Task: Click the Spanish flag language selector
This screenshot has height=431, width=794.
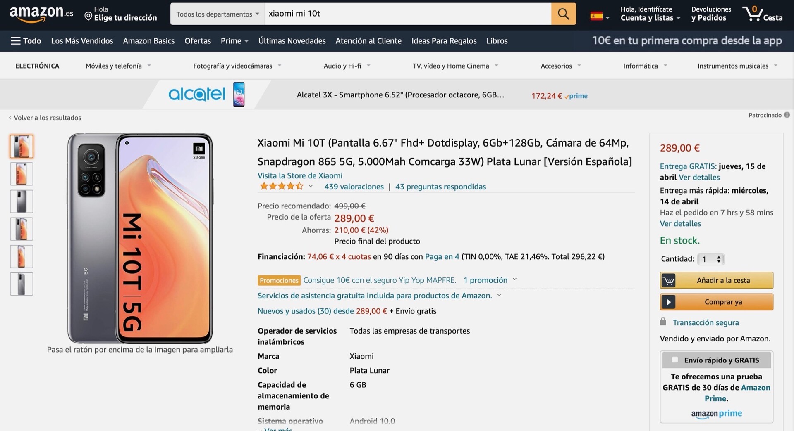Action: [599, 17]
